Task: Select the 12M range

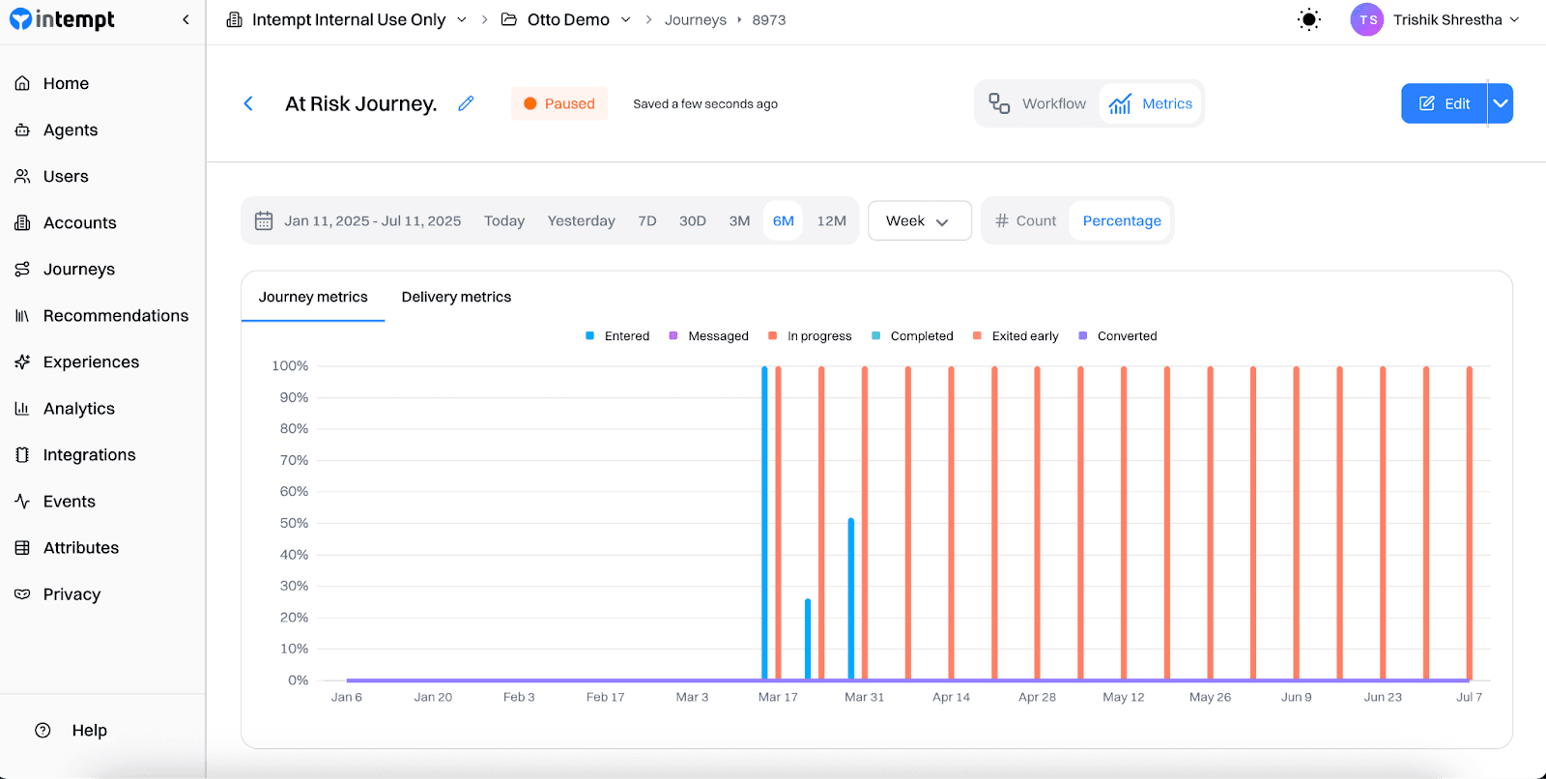Action: click(x=831, y=220)
